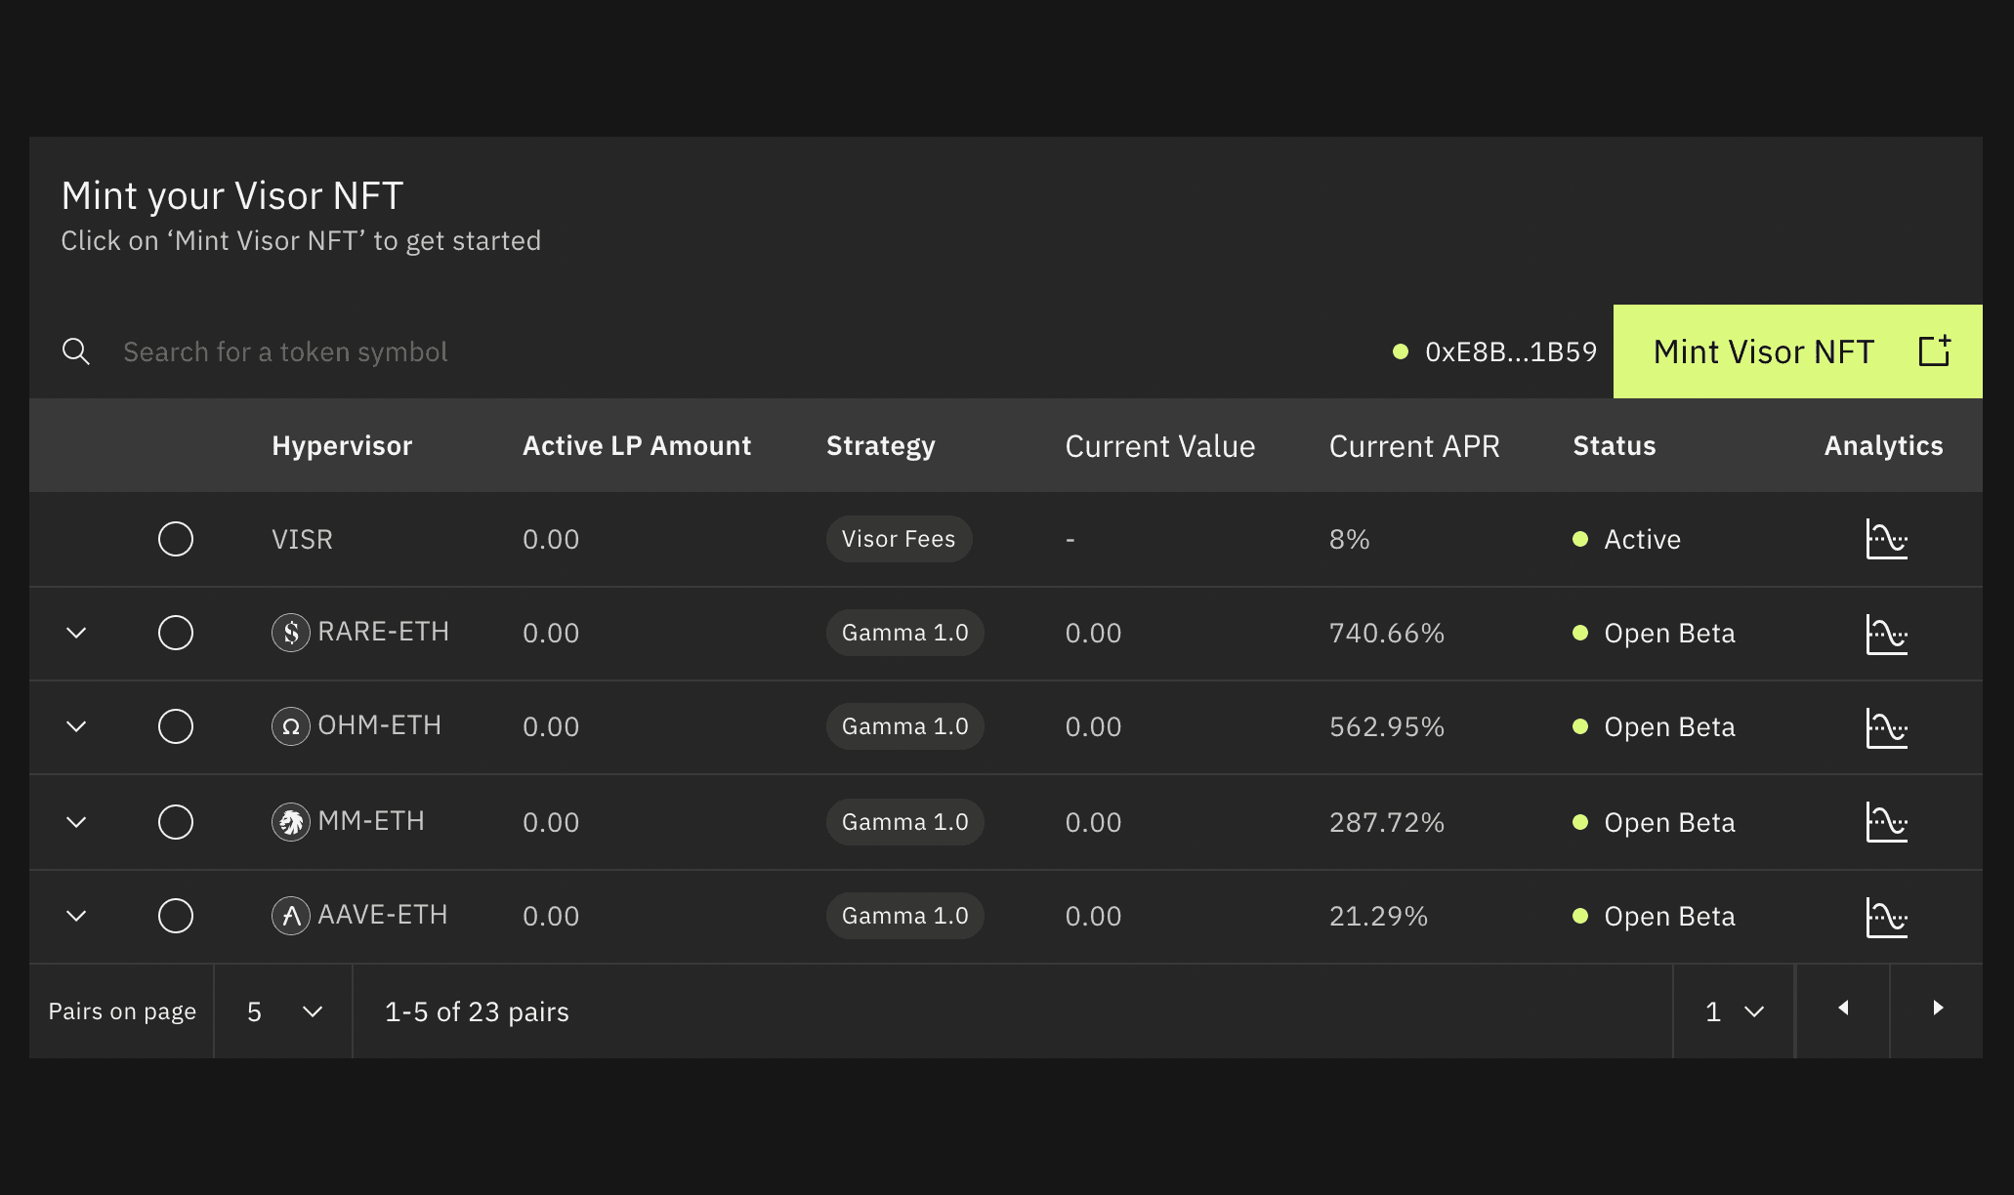Open the page number dropdown showing 1
This screenshot has width=2014, height=1195.
point(1734,1011)
